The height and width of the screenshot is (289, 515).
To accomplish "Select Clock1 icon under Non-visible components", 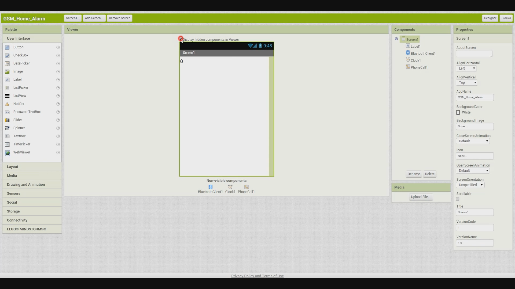I will point(230,187).
